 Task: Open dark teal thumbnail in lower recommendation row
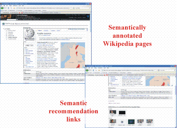[131, 122]
